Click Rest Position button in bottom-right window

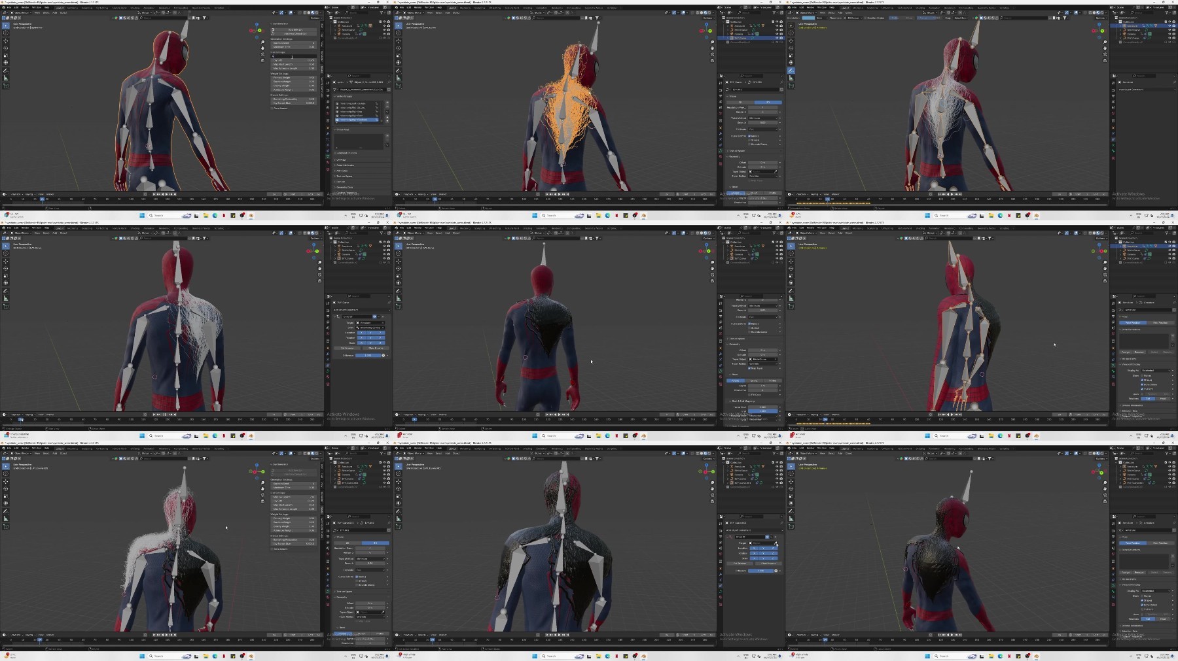1160,543
